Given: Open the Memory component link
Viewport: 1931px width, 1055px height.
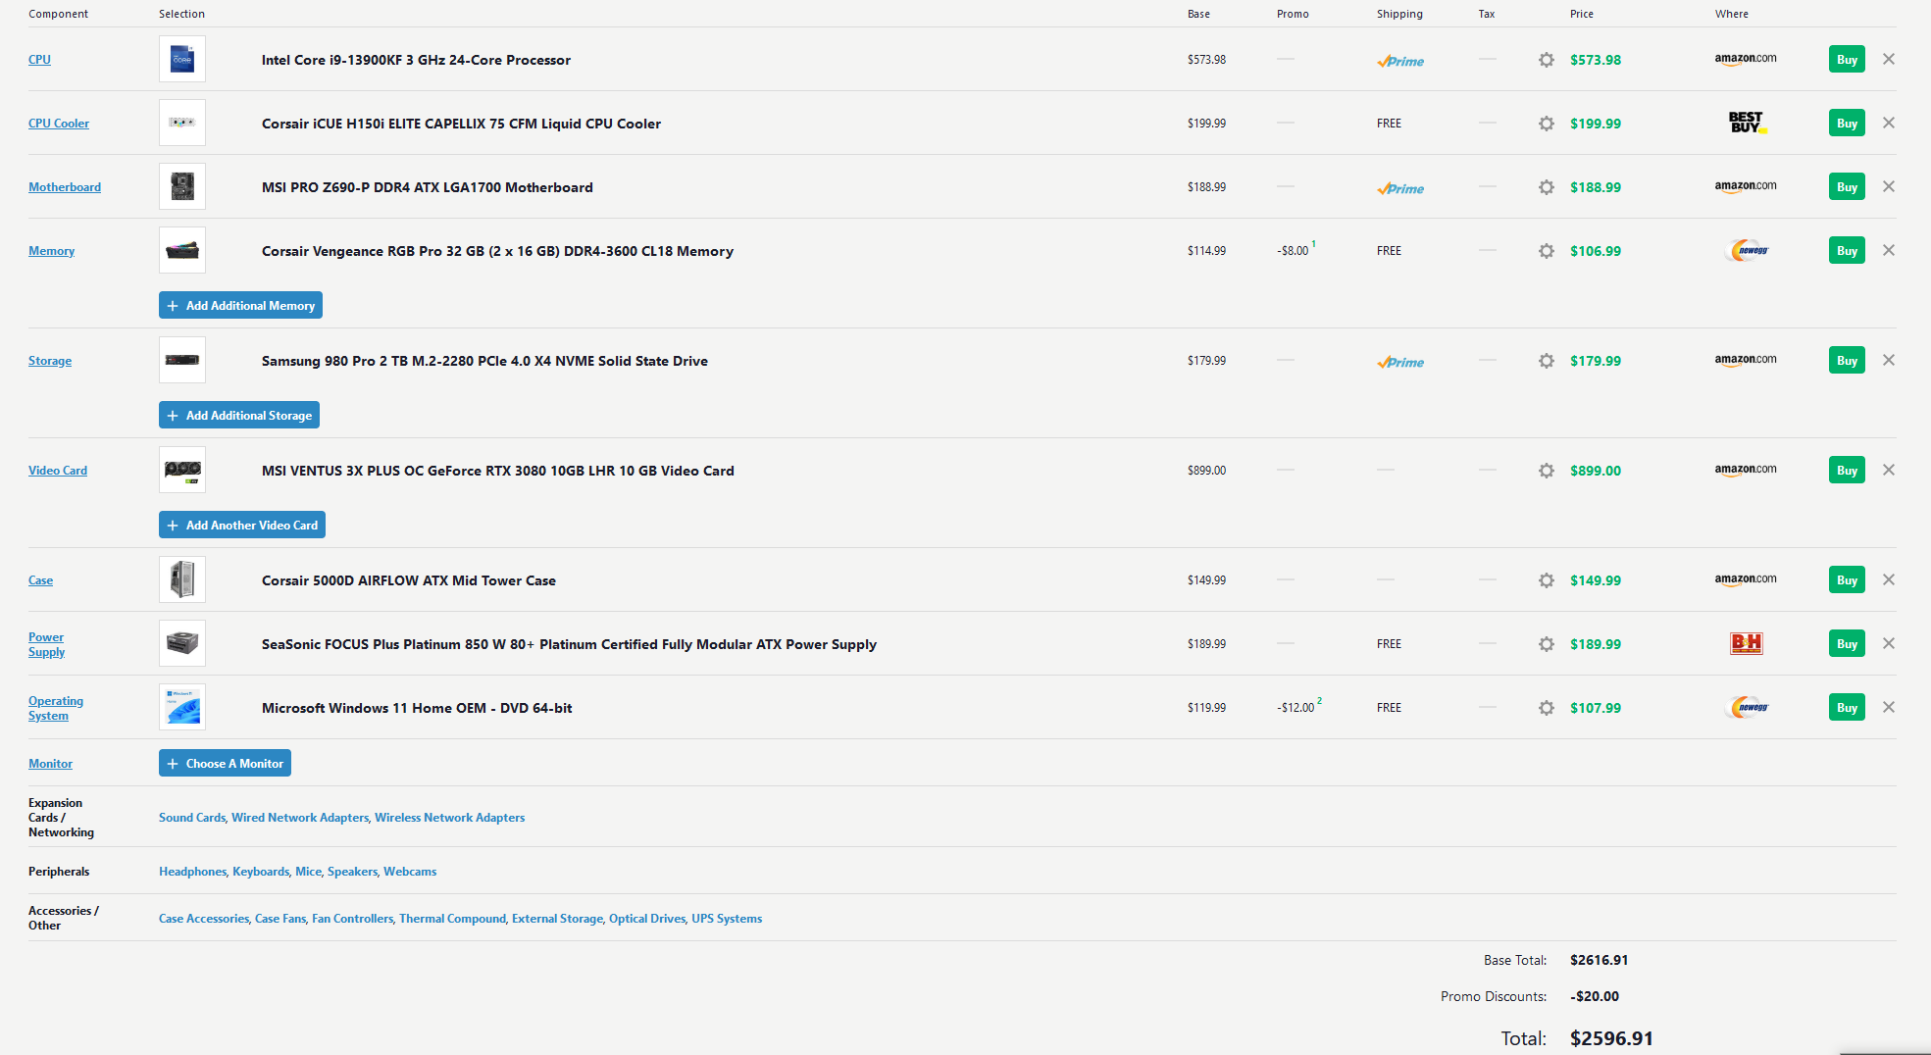Looking at the screenshot, I should 51,251.
